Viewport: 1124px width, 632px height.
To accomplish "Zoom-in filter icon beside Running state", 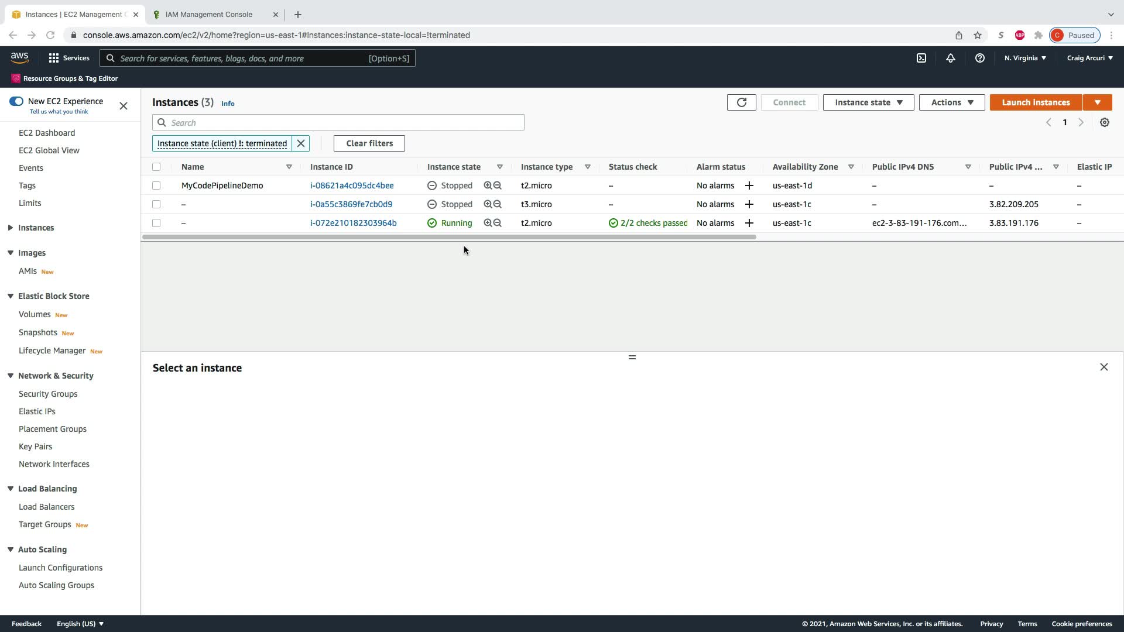I will (x=488, y=223).
